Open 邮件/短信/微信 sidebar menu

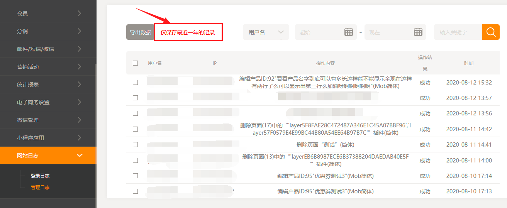[36, 49]
